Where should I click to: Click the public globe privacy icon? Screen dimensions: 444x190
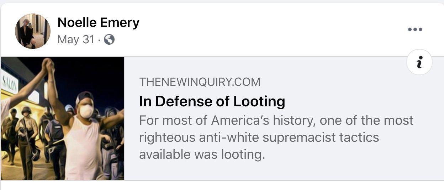tap(109, 40)
